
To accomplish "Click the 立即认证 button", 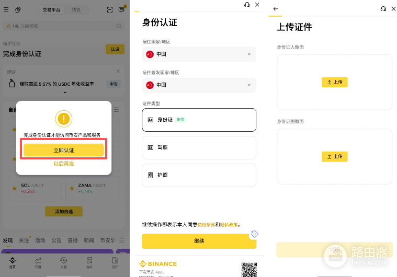I will 64,151.
